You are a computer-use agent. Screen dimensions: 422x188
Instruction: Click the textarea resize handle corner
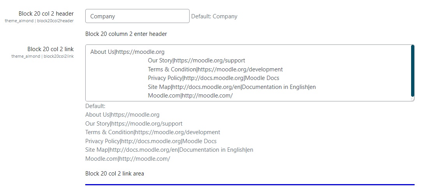pos(413,100)
